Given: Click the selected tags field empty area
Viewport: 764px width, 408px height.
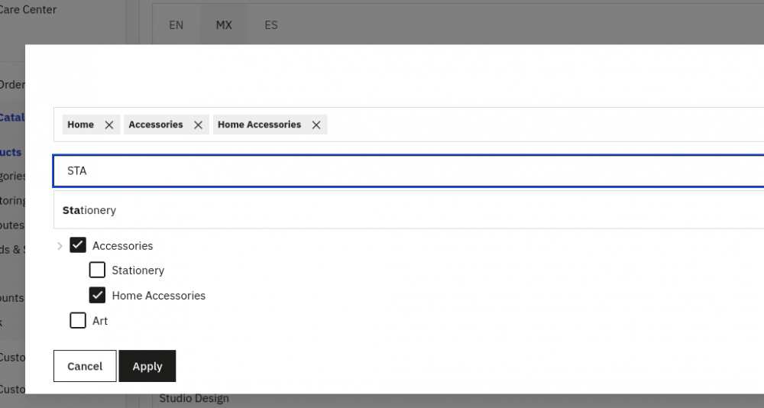Looking at the screenshot, I should coord(535,125).
